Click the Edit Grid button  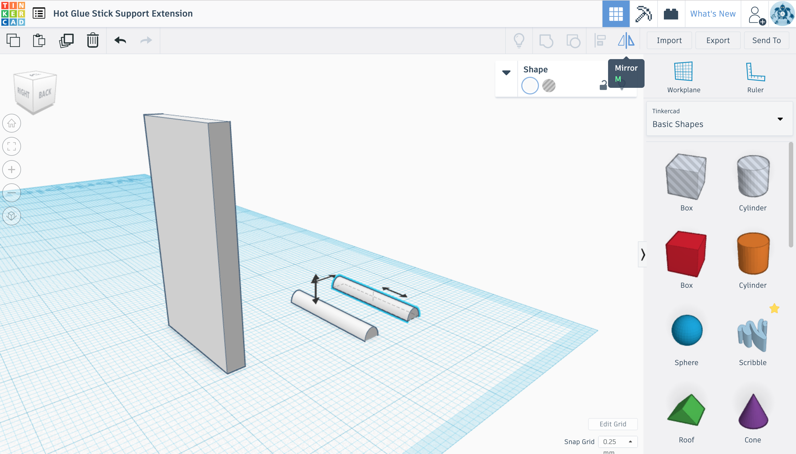click(612, 424)
